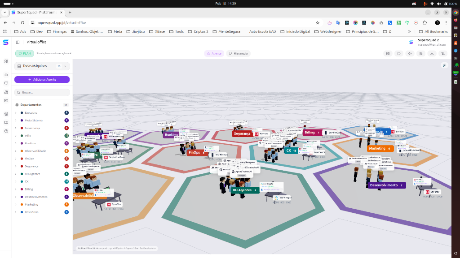Viewport: 460px width, 258px height.
Task: Open the chat bubble icon in the toolbar
Action: pos(399,53)
